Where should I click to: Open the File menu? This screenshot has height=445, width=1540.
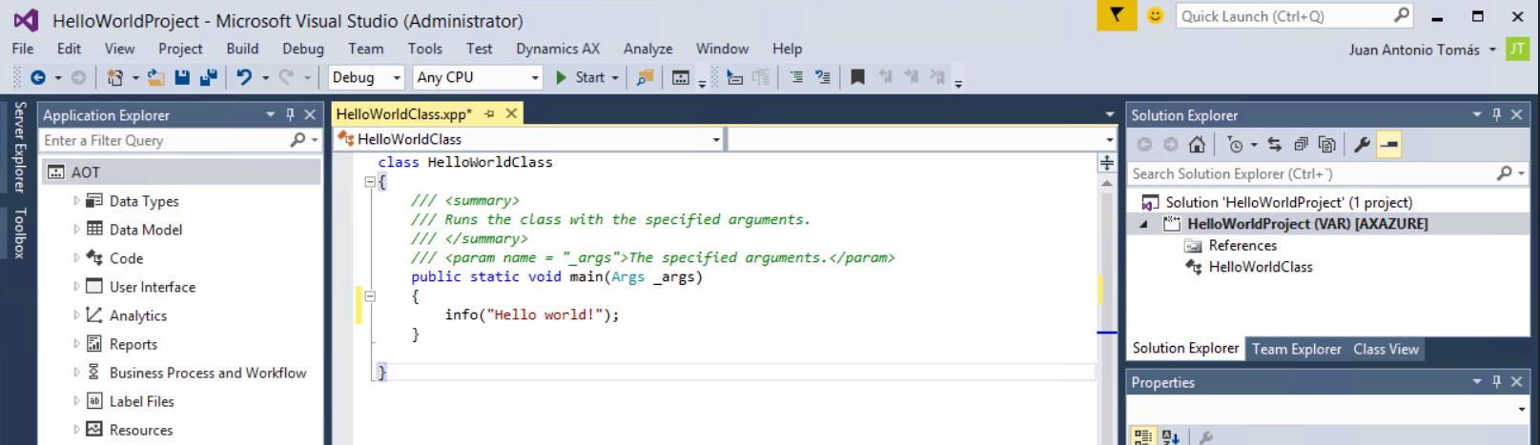pyautogui.click(x=23, y=49)
